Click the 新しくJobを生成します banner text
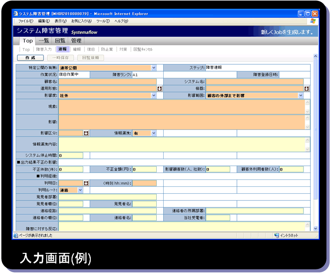This screenshot has height=274, width=330. coord(287,32)
